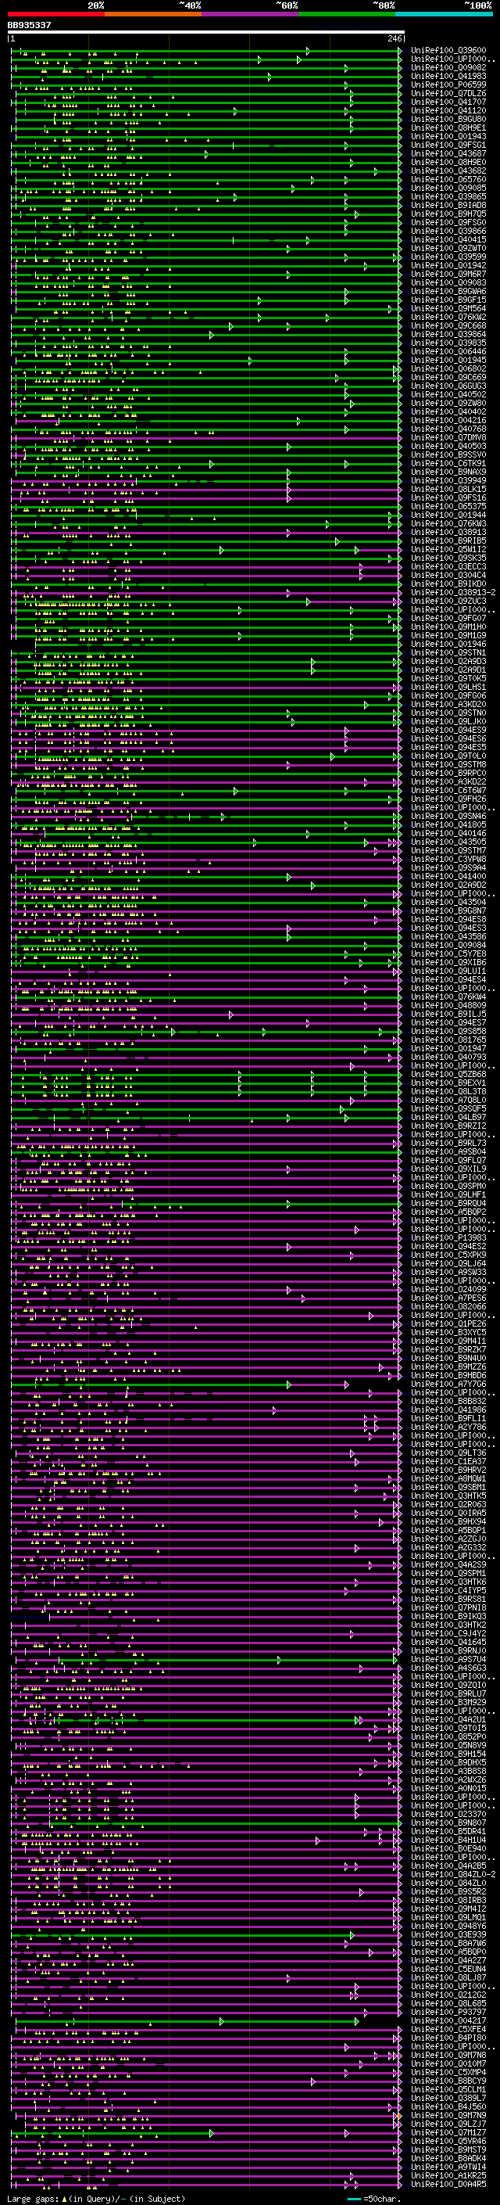Click the UniRef100_Q41707 hit label
The width and height of the screenshot is (500, 2205).
pyautogui.click(x=448, y=102)
